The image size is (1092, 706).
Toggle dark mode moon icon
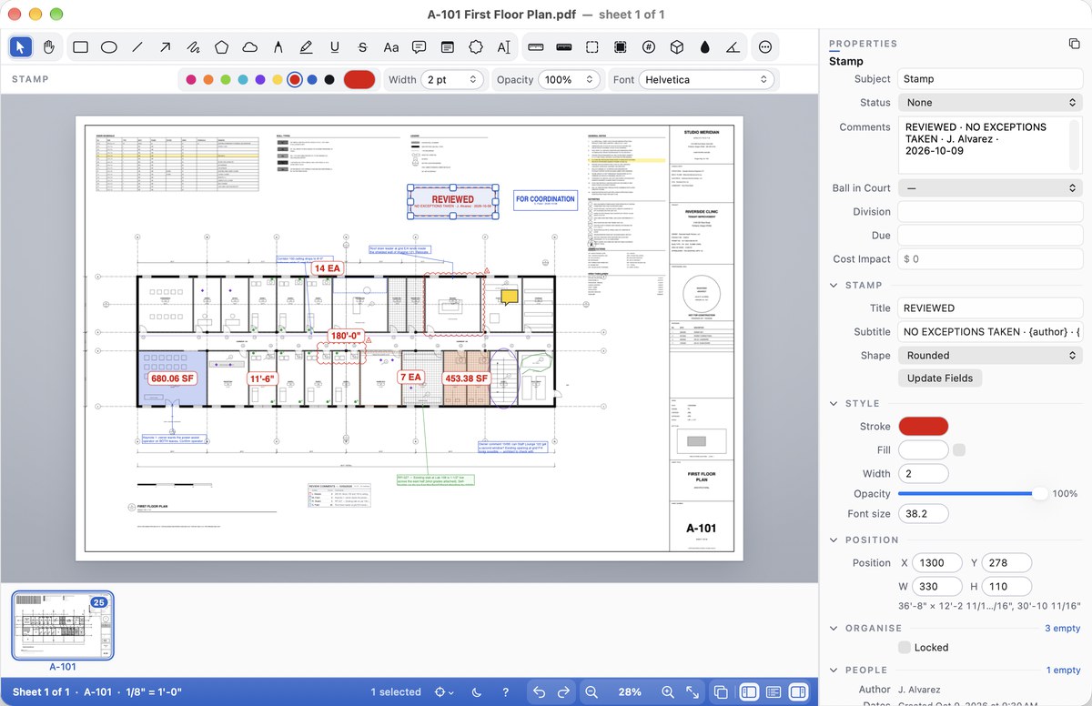click(479, 692)
